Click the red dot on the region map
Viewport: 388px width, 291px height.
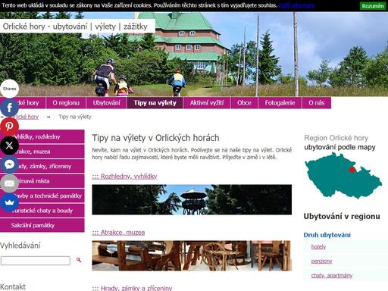(x=352, y=170)
